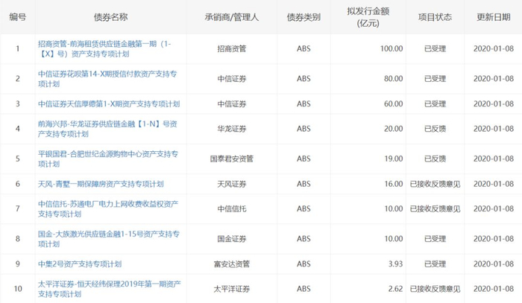Screen dimensions: 522x303
Task: Select underwriter cell 国金证券
Action: [232, 239]
